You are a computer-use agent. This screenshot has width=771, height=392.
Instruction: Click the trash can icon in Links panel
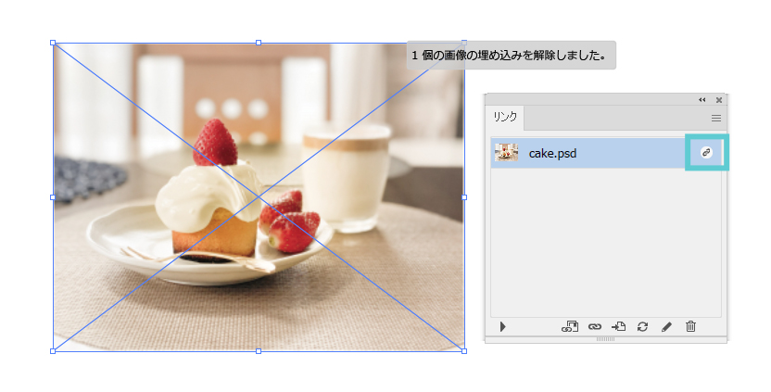pos(690,326)
